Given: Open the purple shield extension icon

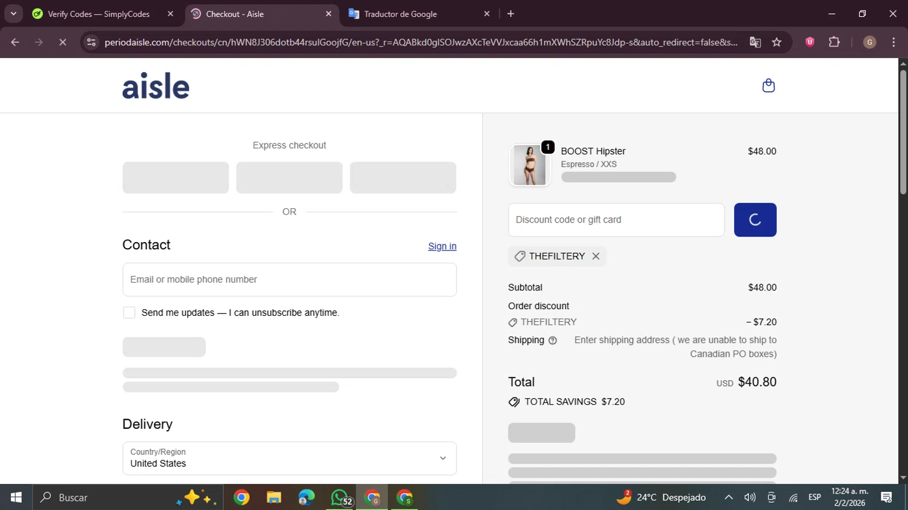Looking at the screenshot, I should click(x=810, y=42).
